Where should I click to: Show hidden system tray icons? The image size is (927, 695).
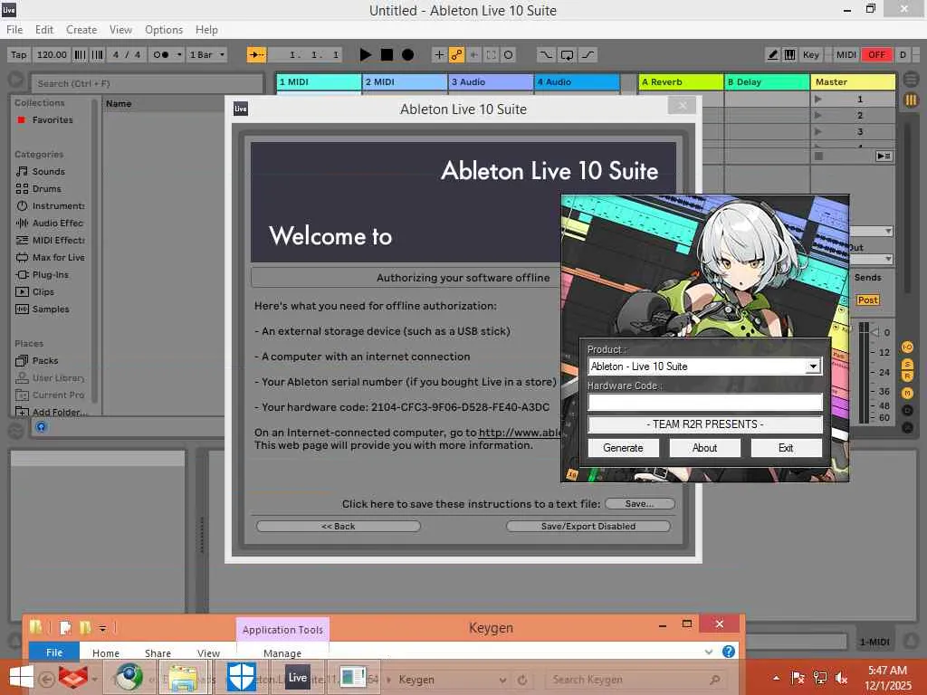click(776, 678)
